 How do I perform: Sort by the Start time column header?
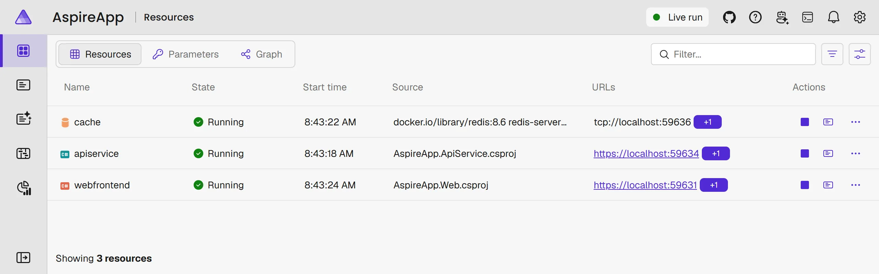pyautogui.click(x=325, y=87)
